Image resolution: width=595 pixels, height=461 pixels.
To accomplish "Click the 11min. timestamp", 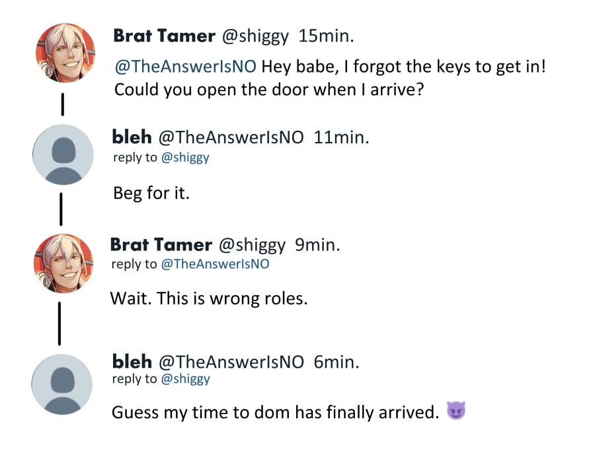I will [341, 137].
